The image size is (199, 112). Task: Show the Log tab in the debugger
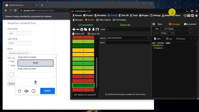tap(169, 39)
